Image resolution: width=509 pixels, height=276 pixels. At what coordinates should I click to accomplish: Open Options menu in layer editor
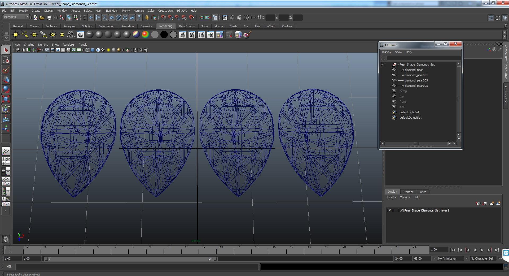click(405, 197)
